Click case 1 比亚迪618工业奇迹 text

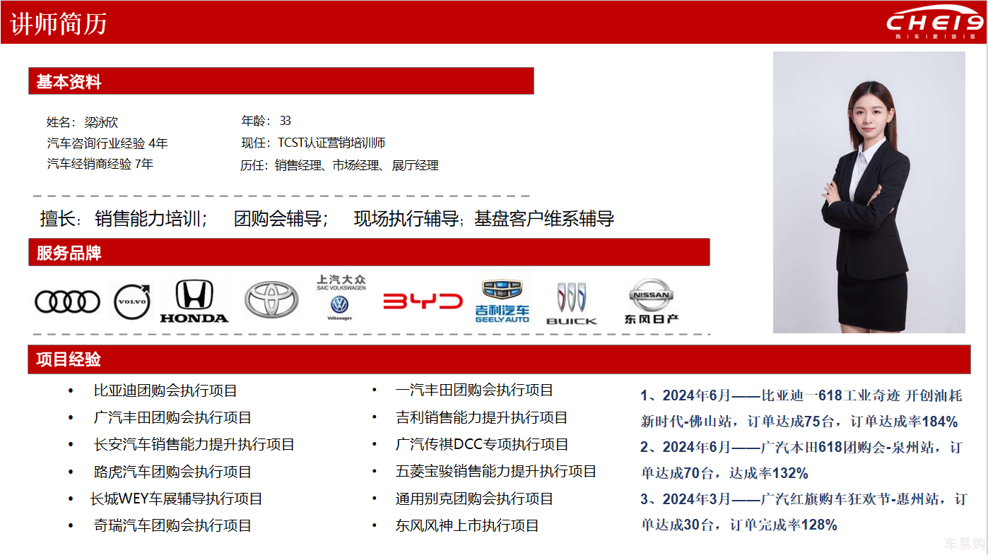pyautogui.click(x=801, y=409)
